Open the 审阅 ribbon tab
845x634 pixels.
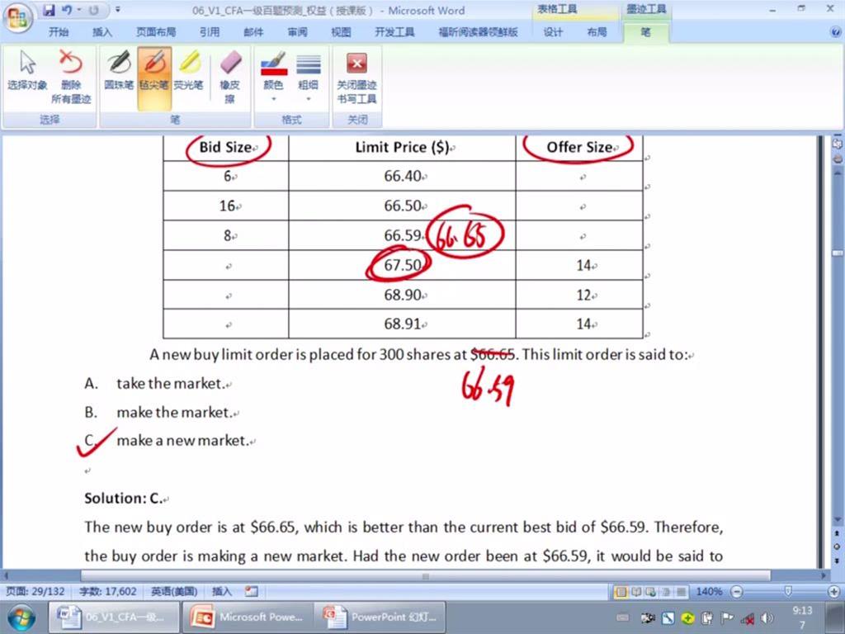[297, 32]
